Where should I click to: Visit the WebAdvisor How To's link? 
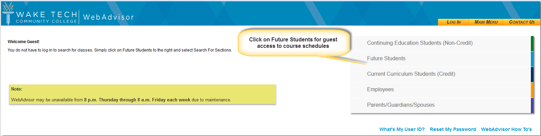pos(506,129)
